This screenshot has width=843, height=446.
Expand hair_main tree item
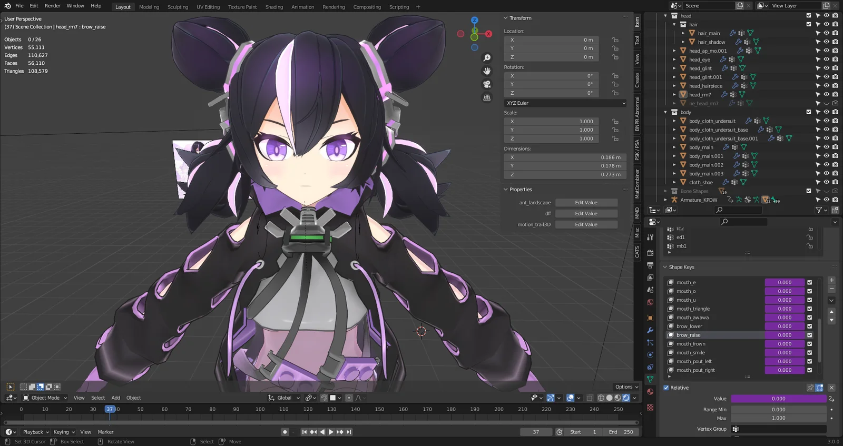point(683,33)
